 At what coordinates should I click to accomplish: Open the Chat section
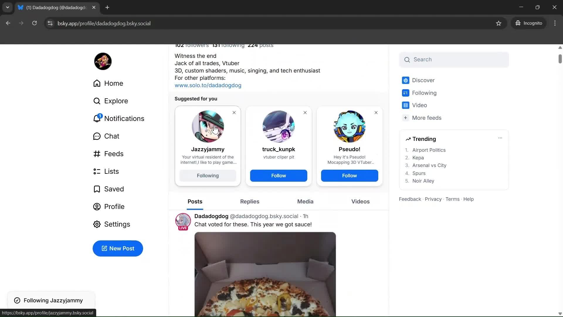112,136
